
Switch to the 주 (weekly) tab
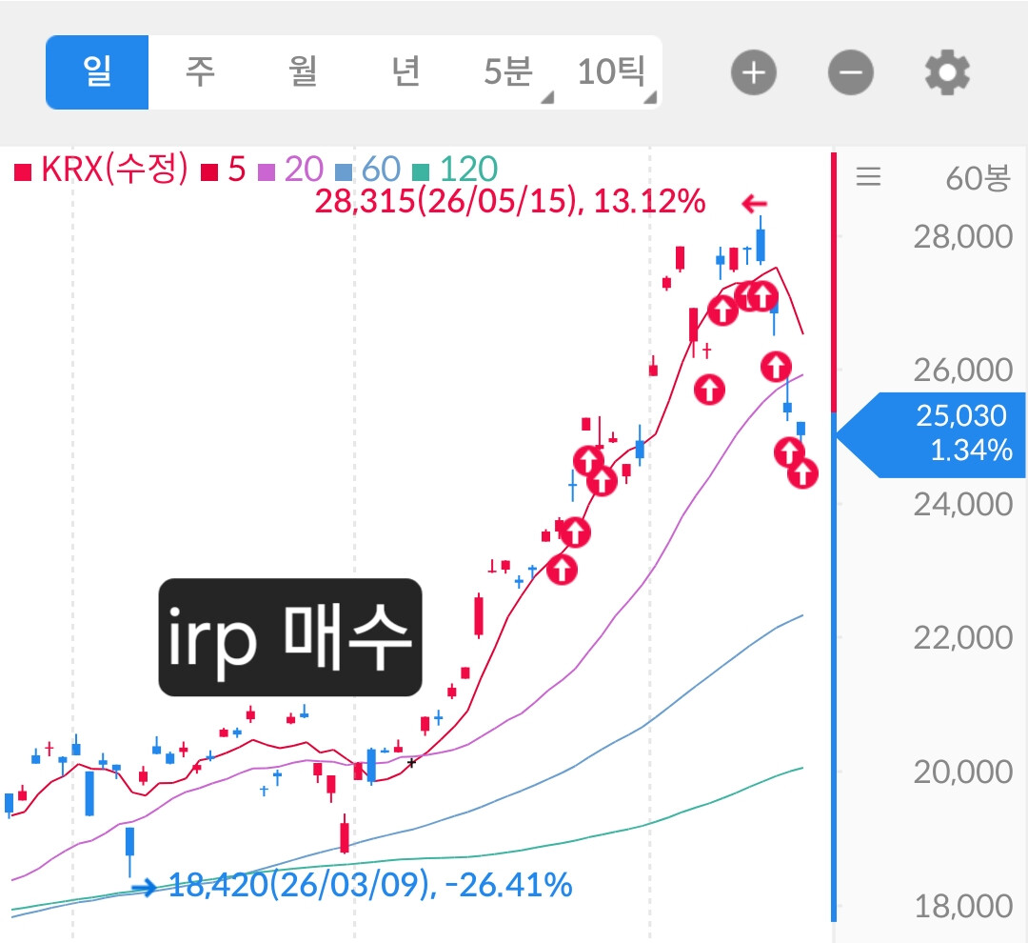pyautogui.click(x=200, y=72)
